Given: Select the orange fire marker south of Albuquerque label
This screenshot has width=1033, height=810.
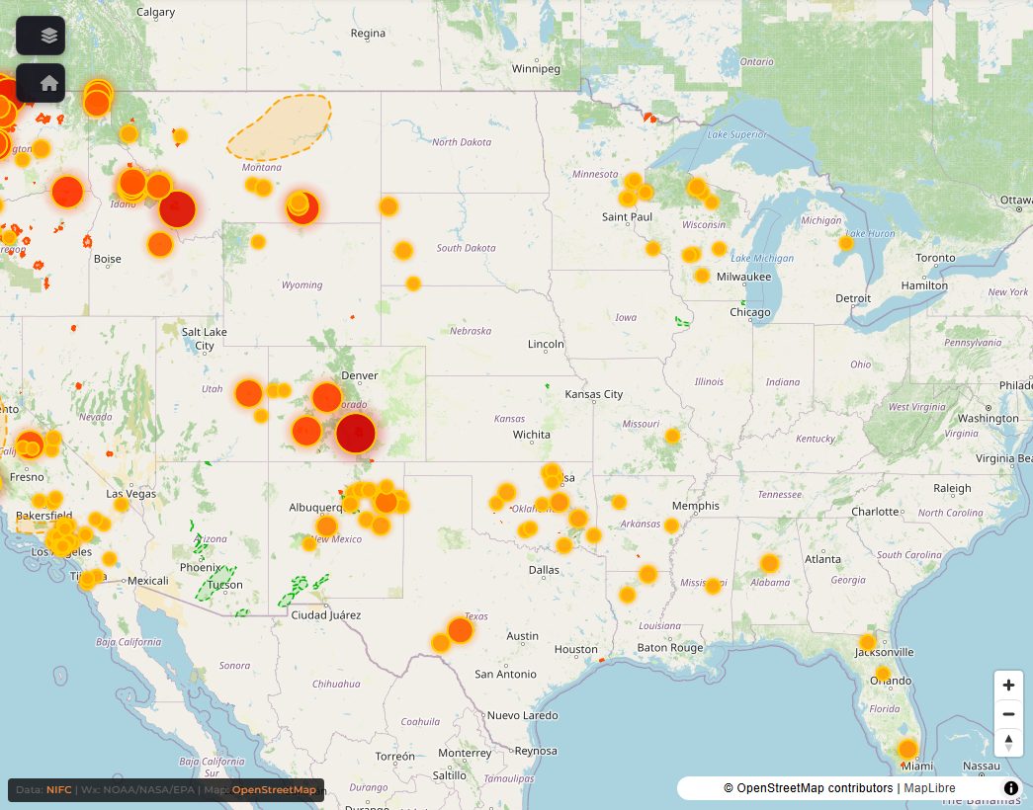Looking at the screenshot, I should (x=327, y=526).
